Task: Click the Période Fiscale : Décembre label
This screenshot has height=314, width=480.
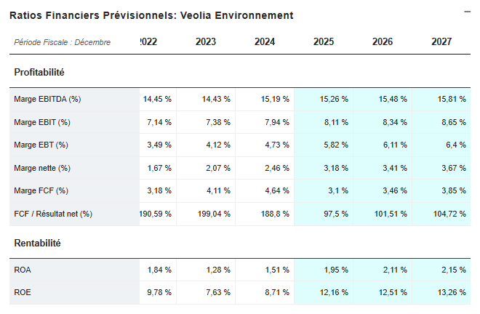Action: pyautogui.click(x=62, y=42)
